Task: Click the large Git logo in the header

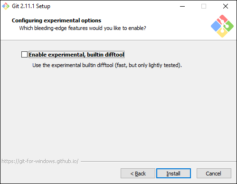Action: pyautogui.click(x=222, y=26)
